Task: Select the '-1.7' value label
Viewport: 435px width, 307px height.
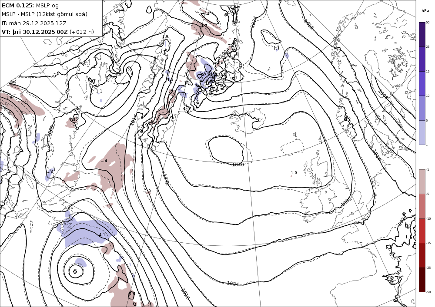Action: point(203,26)
